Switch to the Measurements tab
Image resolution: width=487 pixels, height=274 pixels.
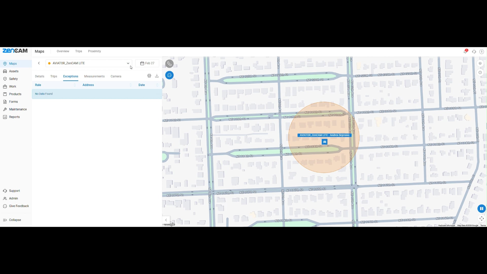click(94, 76)
